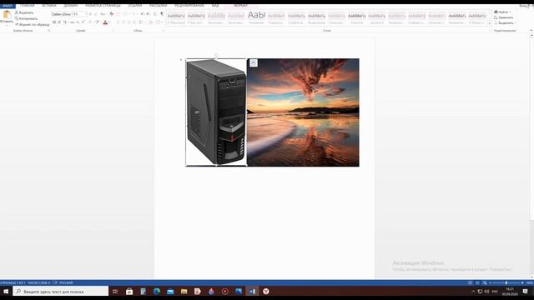This screenshot has width=534, height=300.
Task: Switch to read mode view icon
Action: point(471,283)
